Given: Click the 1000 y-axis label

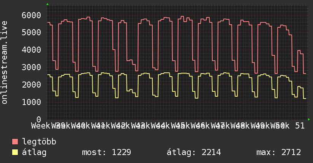Looking at the screenshot, I should click(x=32, y=102).
